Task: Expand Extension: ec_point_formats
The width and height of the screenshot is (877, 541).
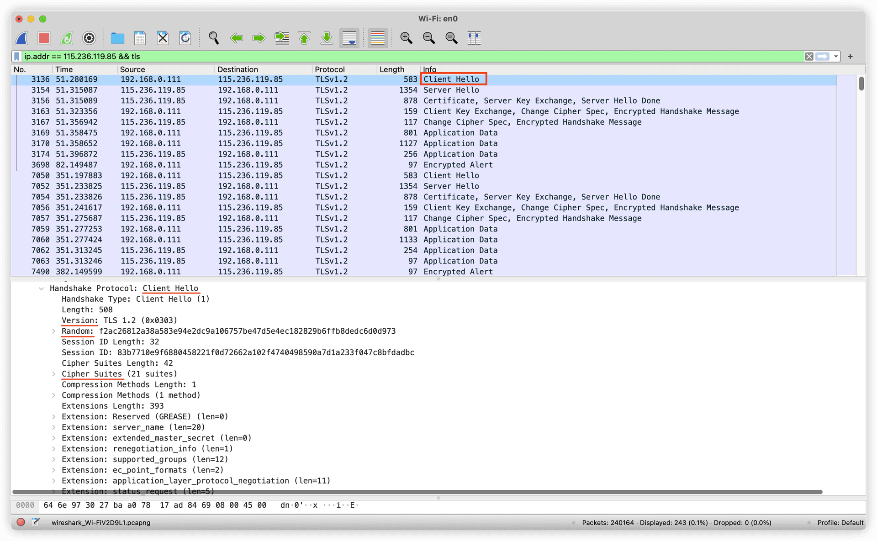Action: coord(53,470)
